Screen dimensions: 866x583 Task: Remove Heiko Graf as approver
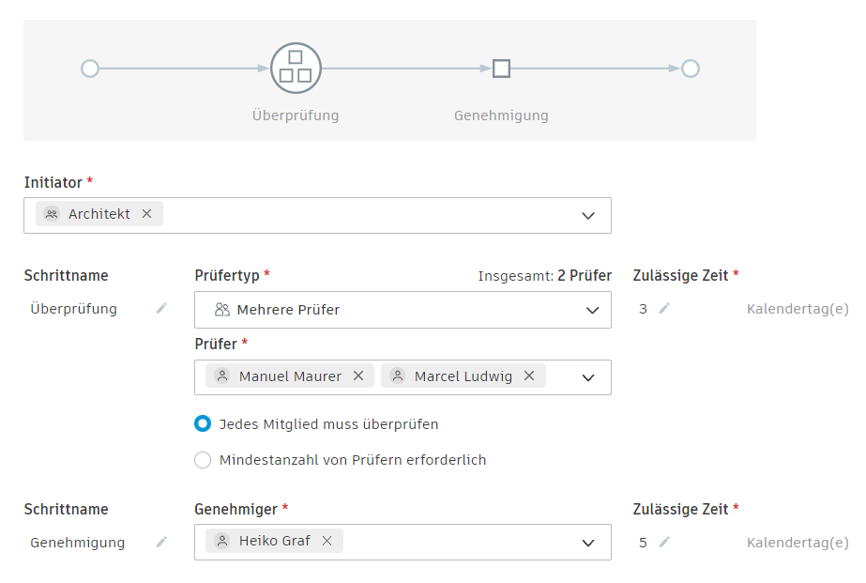tap(327, 541)
